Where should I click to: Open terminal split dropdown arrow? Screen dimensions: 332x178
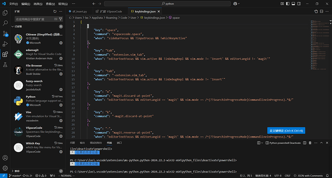pyautogui.click(x=262, y=143)
